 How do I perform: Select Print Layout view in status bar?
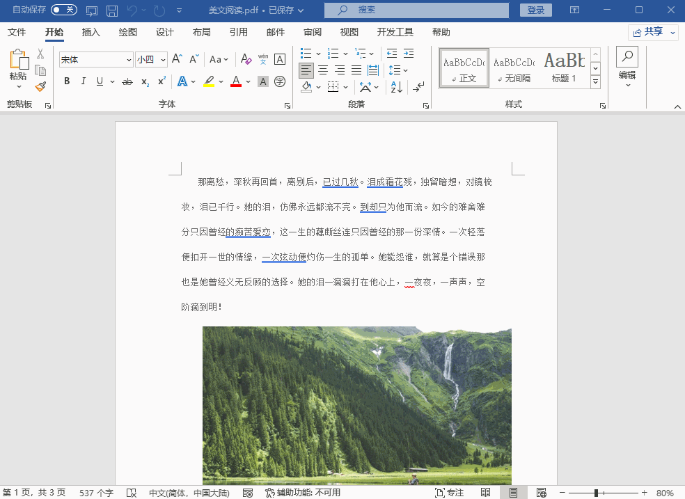point(513,493)
